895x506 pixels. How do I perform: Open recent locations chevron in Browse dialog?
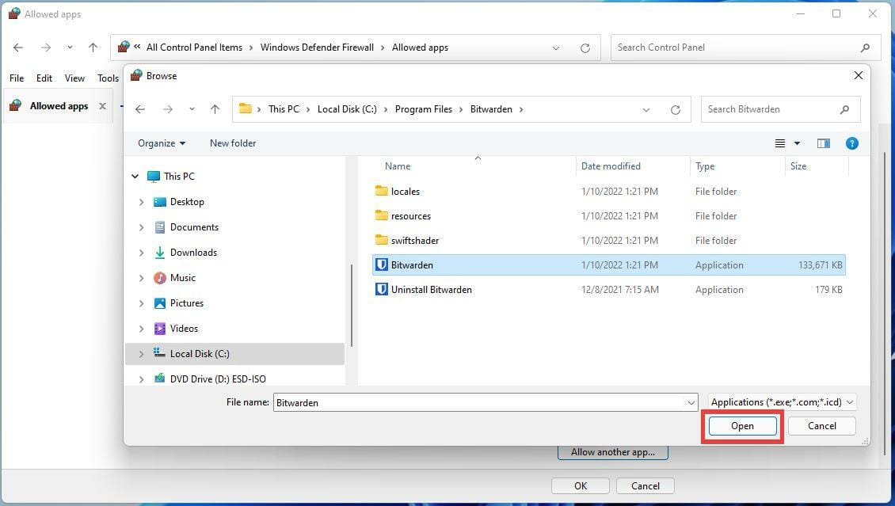click(192, 109)
